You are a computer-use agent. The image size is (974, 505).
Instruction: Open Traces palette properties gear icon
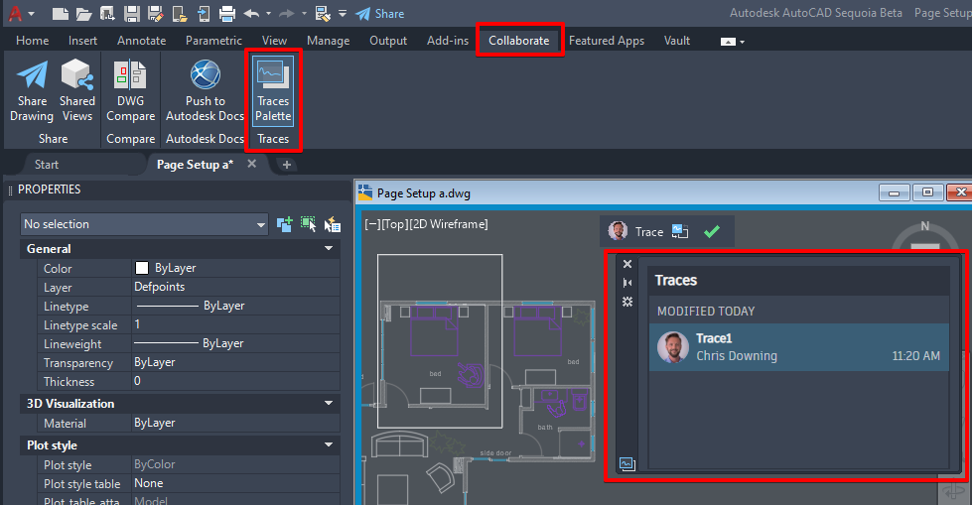pyautogui.click(x=627, y=302)
